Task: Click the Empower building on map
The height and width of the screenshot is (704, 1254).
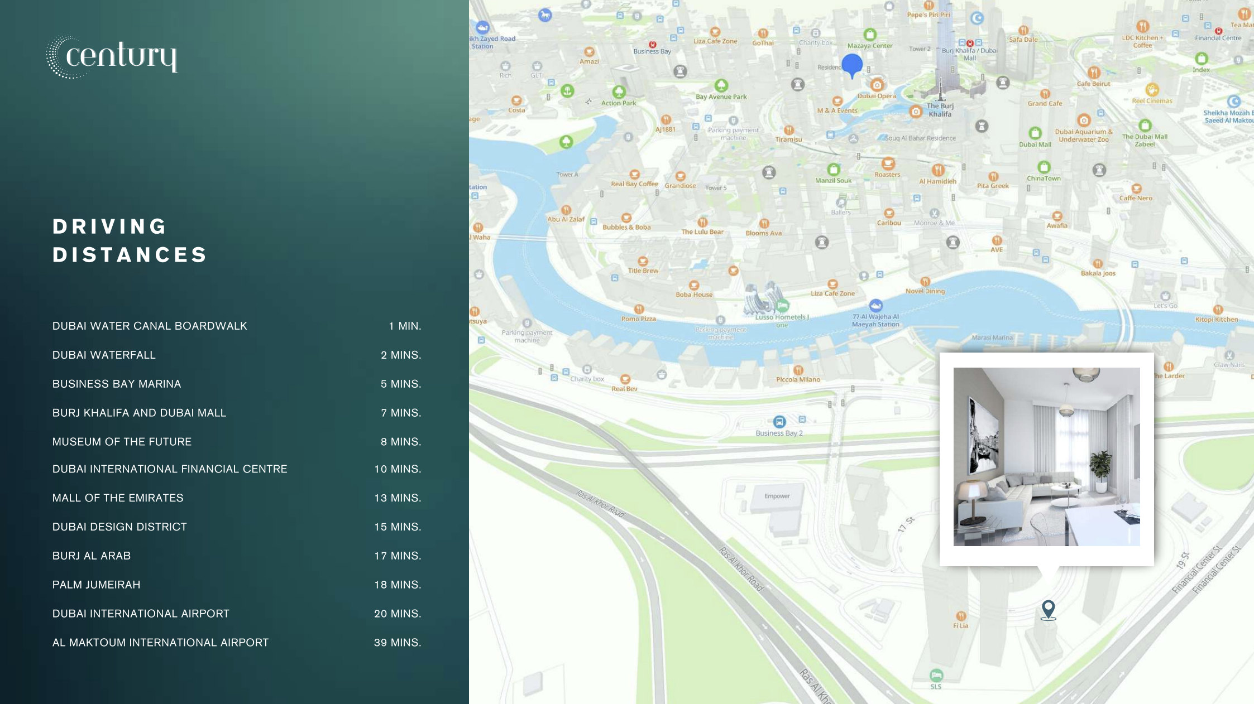Action: (777, 496)
